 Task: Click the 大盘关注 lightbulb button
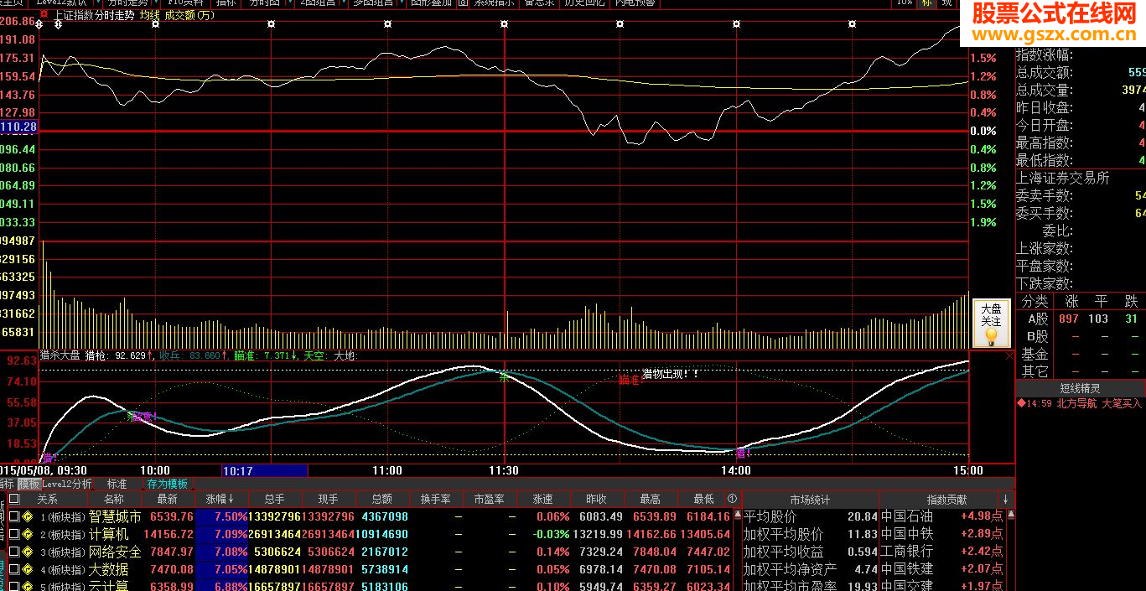990,324
